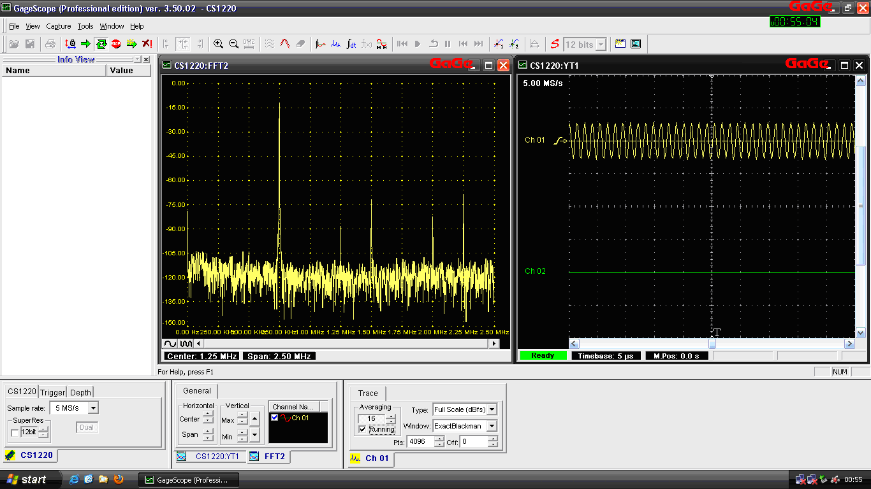Click the integral (∫dt) toolbar icon

coord(351,44)
